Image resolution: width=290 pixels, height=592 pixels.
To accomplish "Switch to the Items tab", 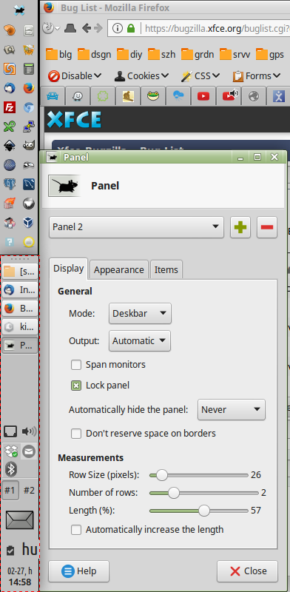I will 166,269.
